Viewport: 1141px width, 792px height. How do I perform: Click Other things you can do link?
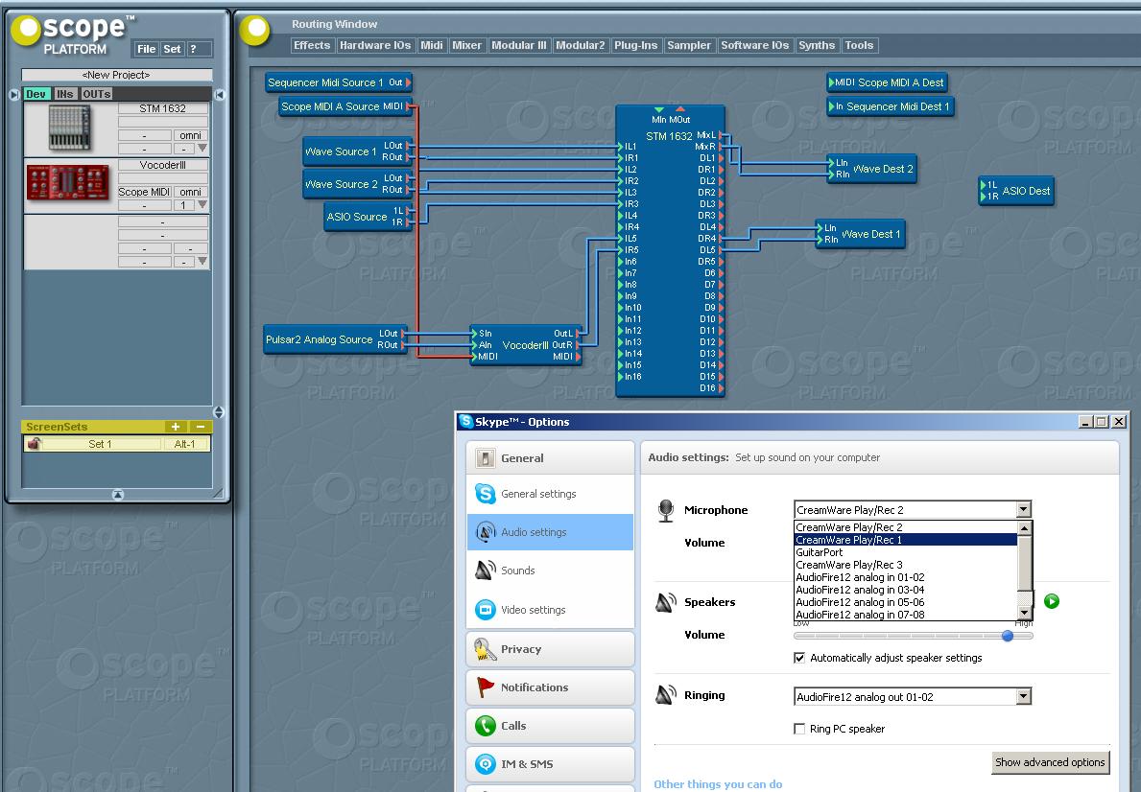pyautogui.click(x=718, y=784)
